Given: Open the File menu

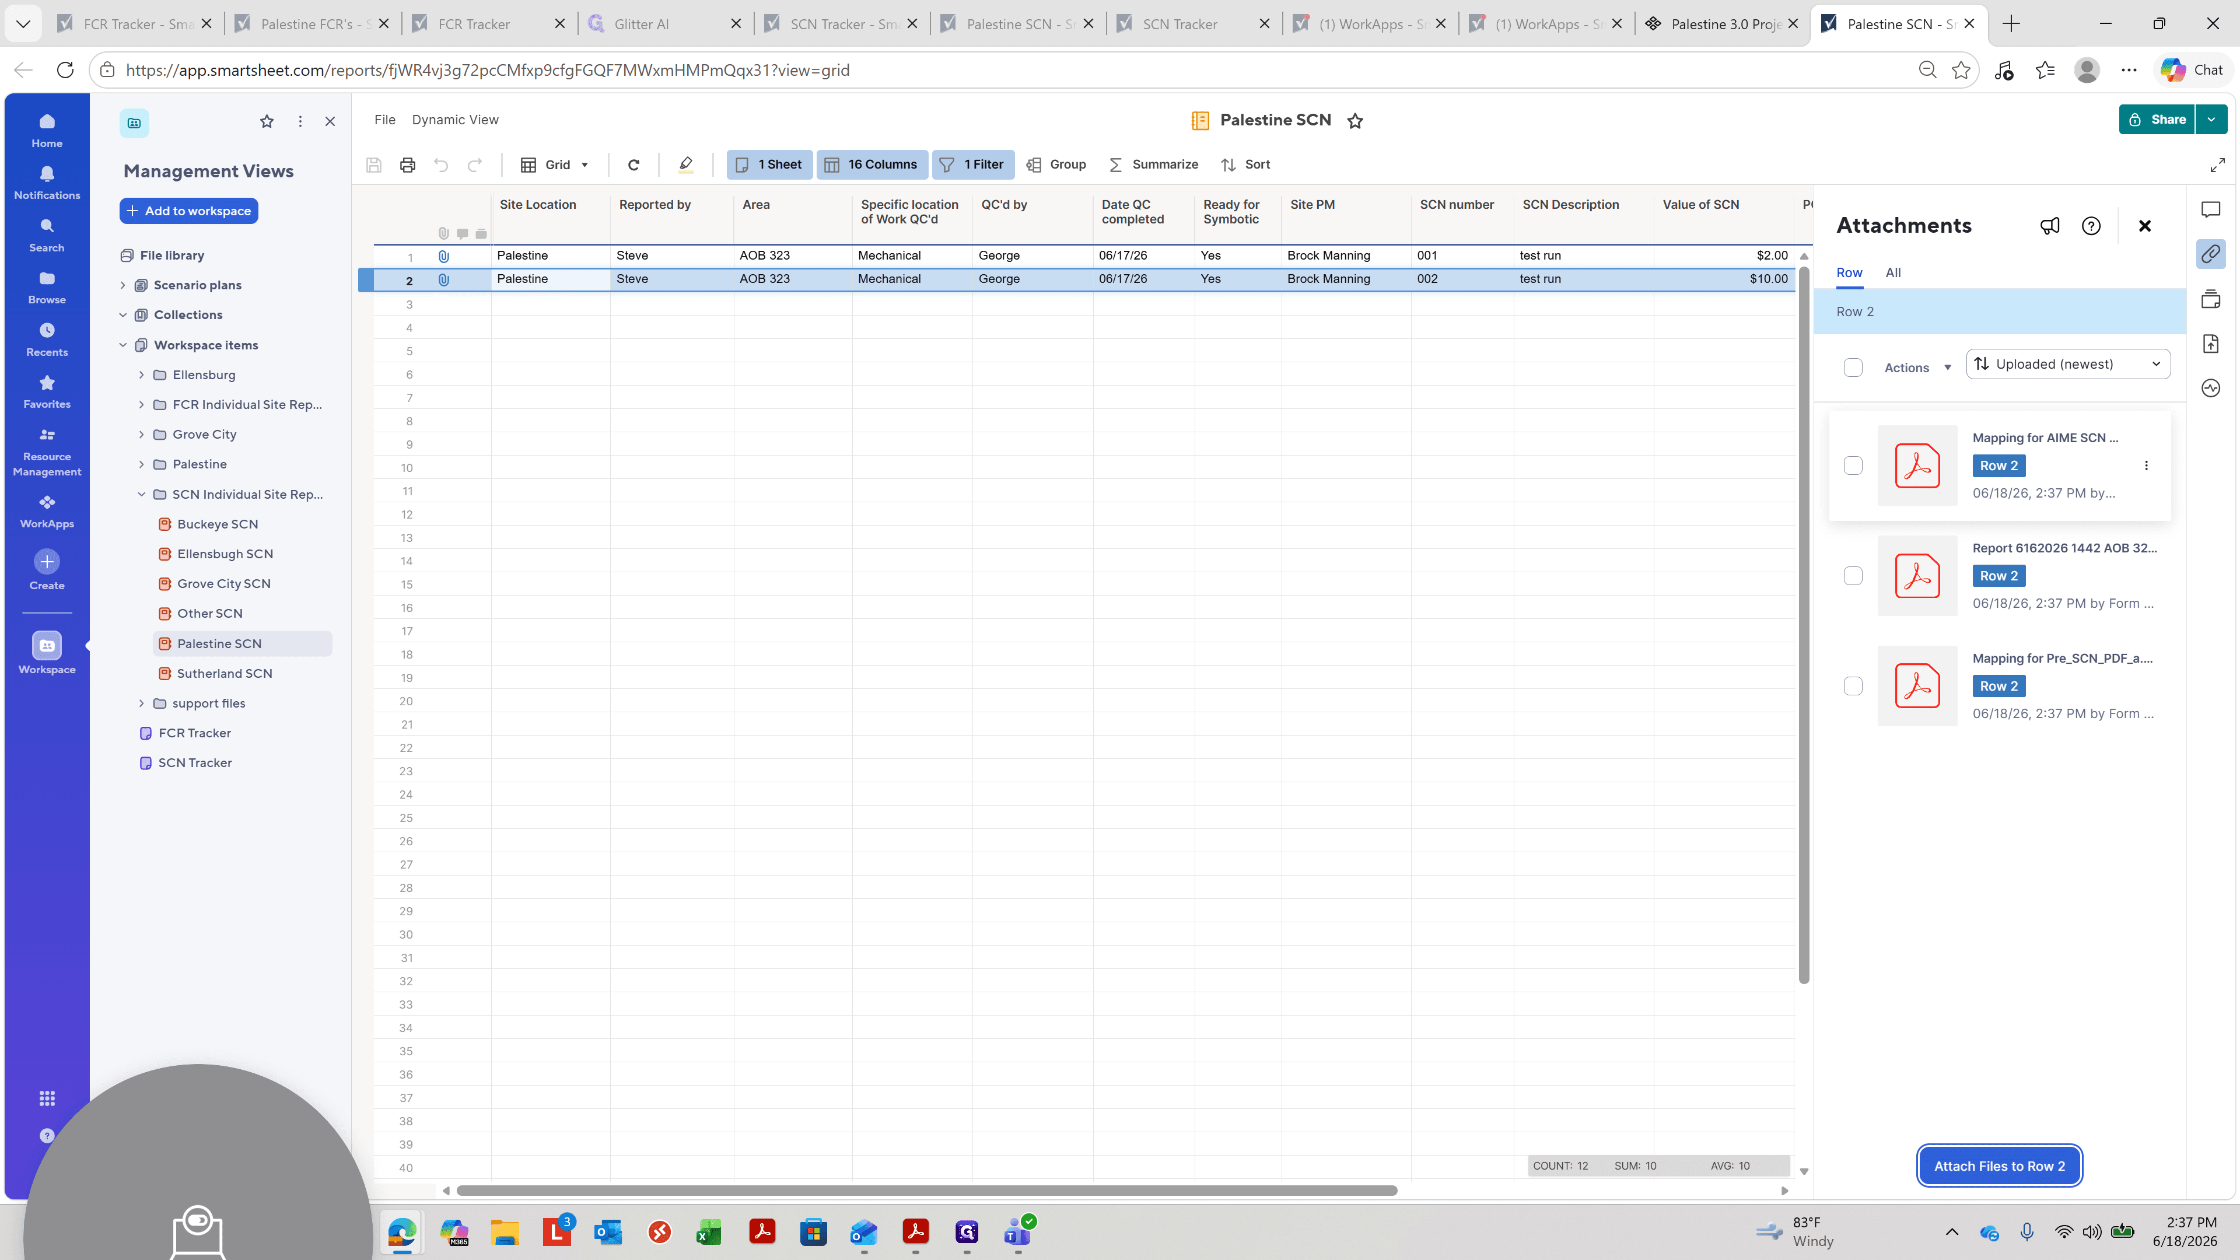Looking at the screenshot, I should point(384,120).
